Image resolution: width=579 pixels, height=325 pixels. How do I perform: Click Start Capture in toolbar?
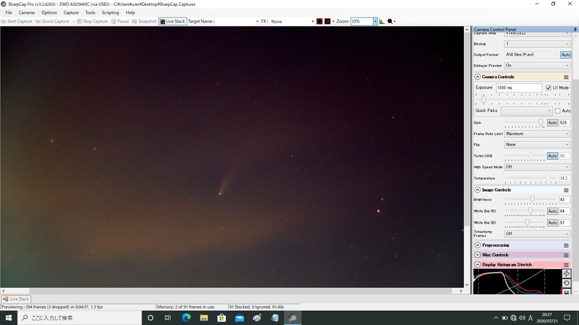click(x=17, y=21)
